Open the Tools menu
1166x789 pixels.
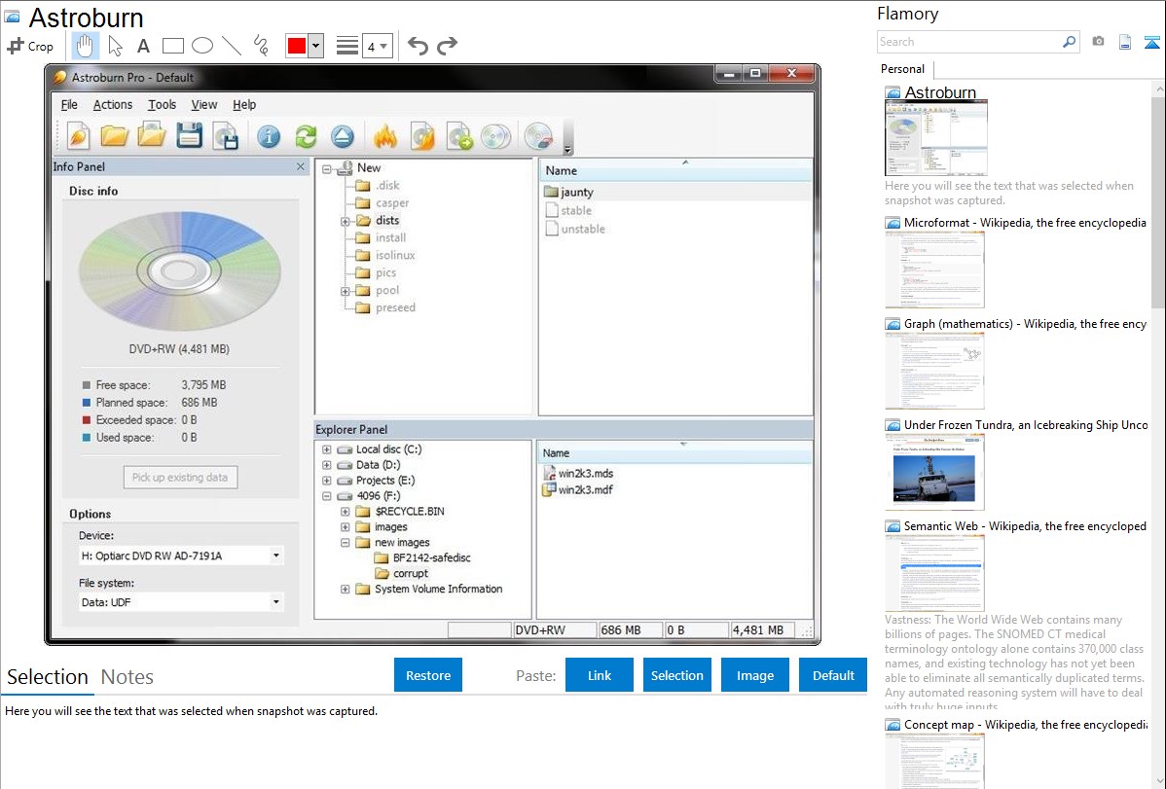click(x=162, y=105)
